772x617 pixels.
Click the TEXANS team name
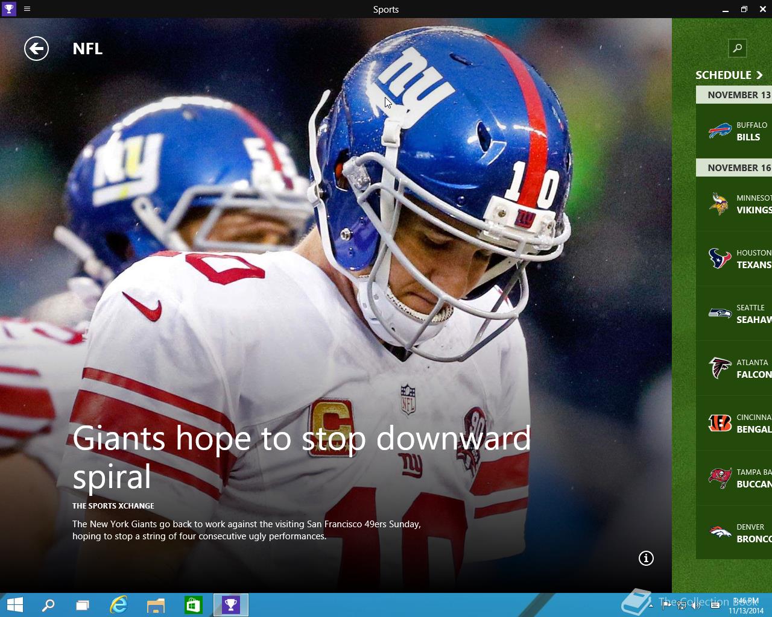click(x=754, y=265)
